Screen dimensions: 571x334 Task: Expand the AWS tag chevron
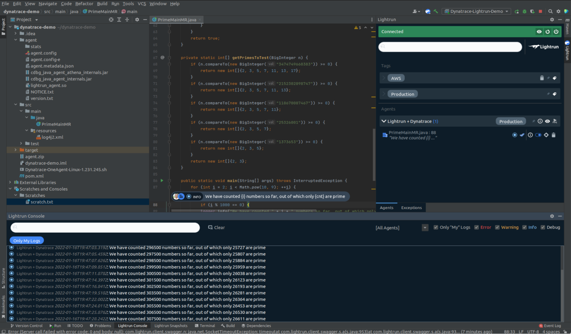tap(384, 78)
